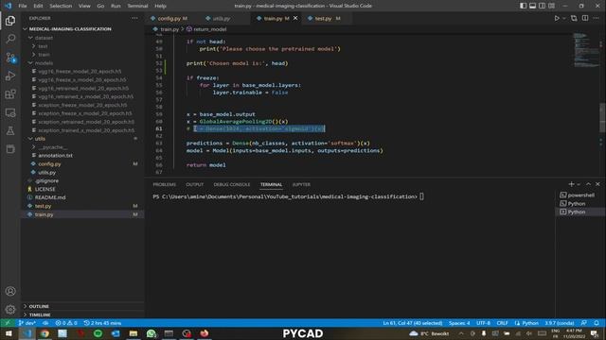The width and height of the screenshot is (606, 340).
Task: Click the minimap code overview
Action: click(x=585, y=50)
